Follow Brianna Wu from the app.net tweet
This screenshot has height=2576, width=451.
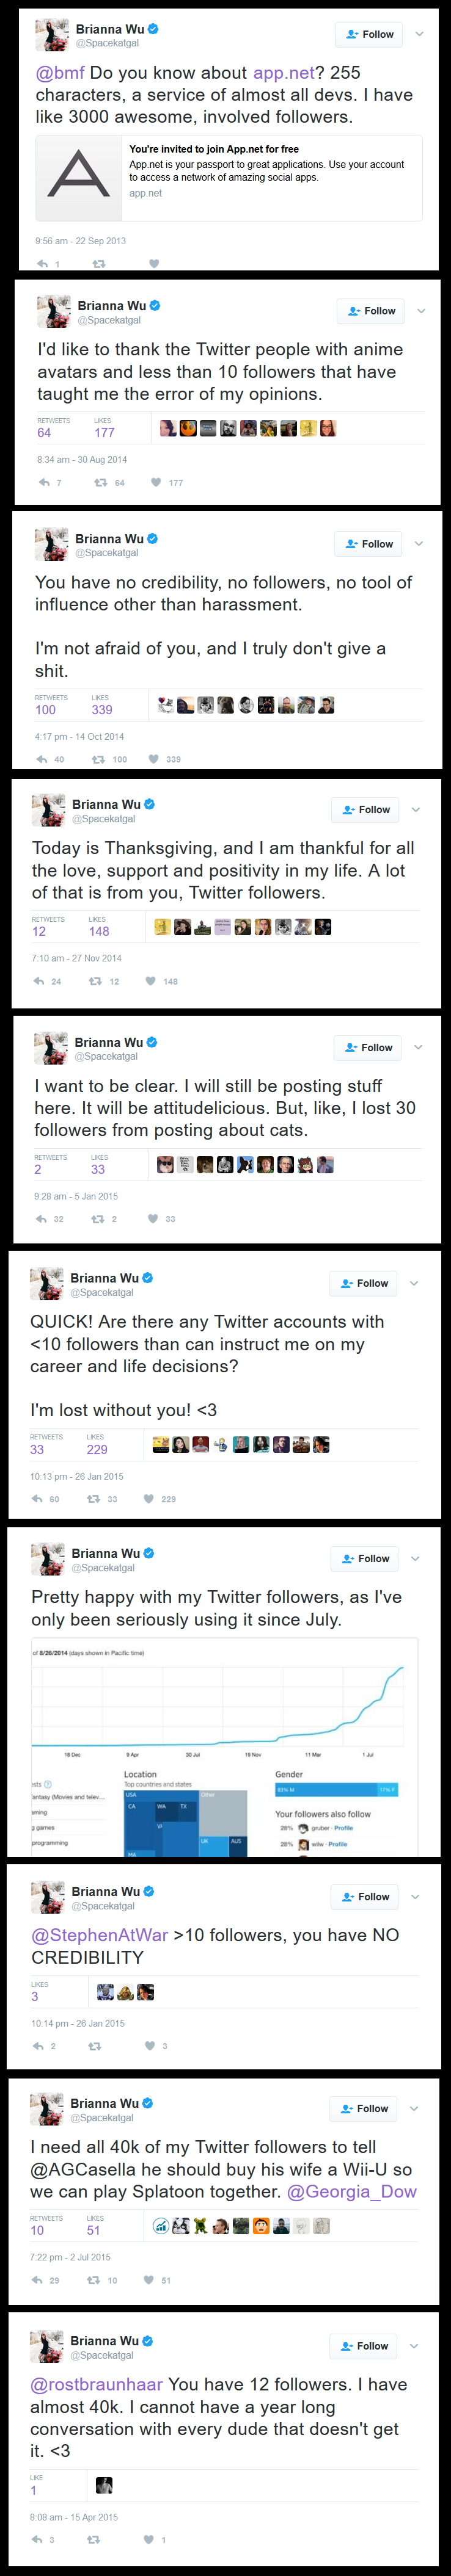pyautogui.click(x=370, y=34)
